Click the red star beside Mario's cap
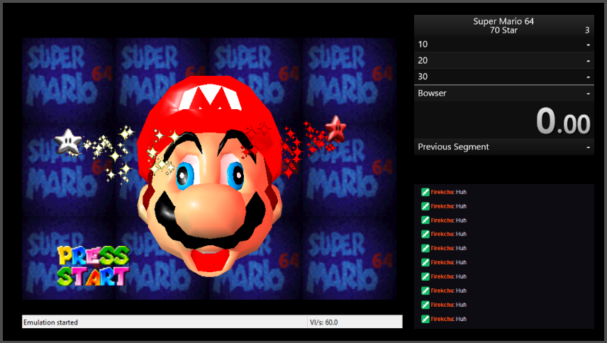 (x=335, y=128)
